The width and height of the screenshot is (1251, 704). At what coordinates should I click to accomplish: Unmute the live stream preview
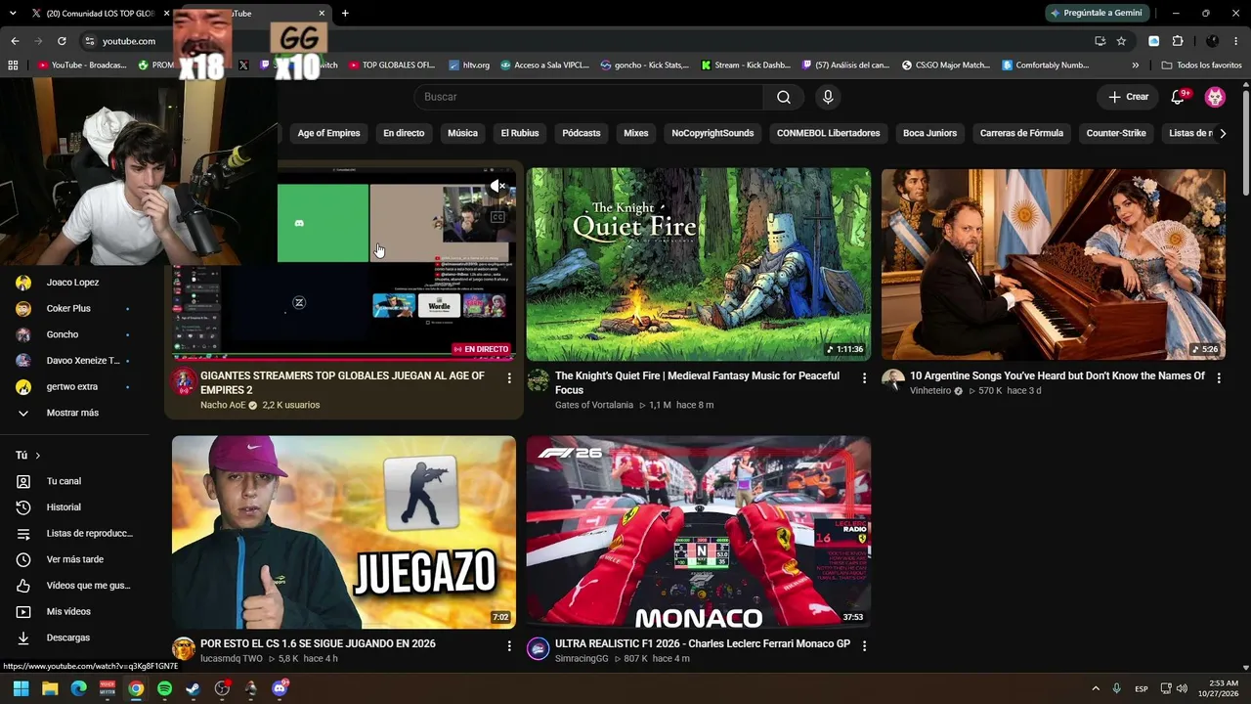pyautogui.click(x=497, y=186)
